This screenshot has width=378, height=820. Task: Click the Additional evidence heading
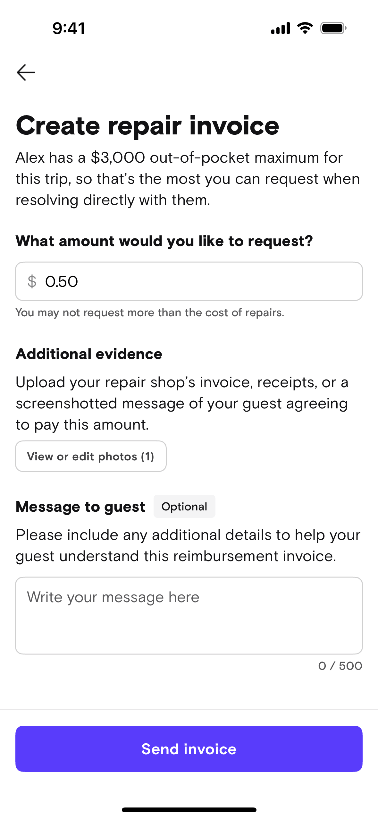pyautogui.click(x=89, y=354)
